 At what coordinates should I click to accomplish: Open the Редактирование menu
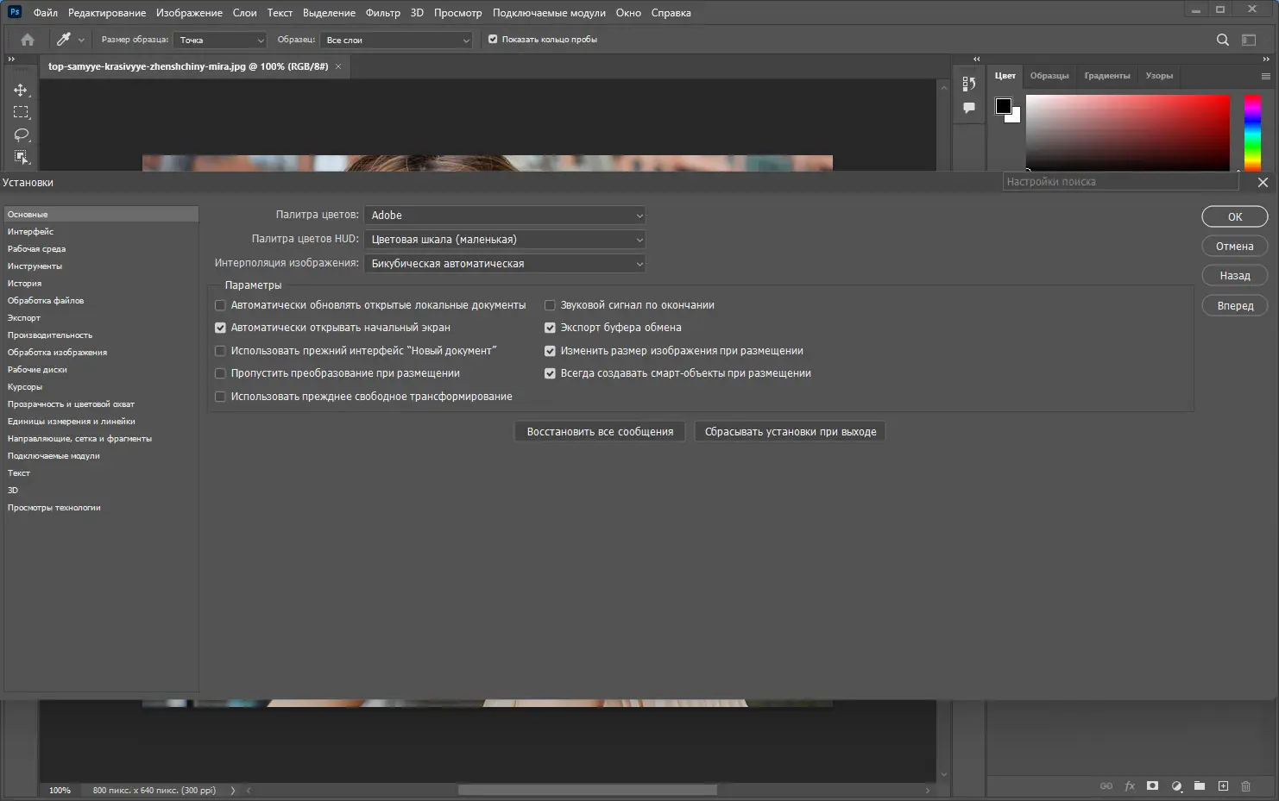107,13
